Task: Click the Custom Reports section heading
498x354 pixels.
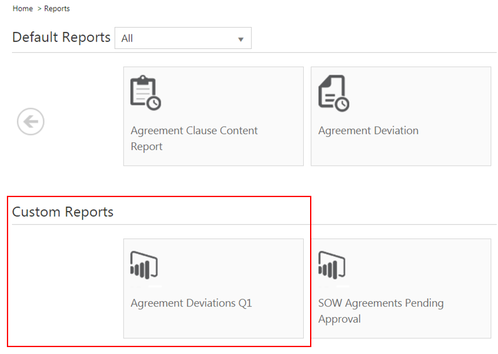Action: coord(63,212)
